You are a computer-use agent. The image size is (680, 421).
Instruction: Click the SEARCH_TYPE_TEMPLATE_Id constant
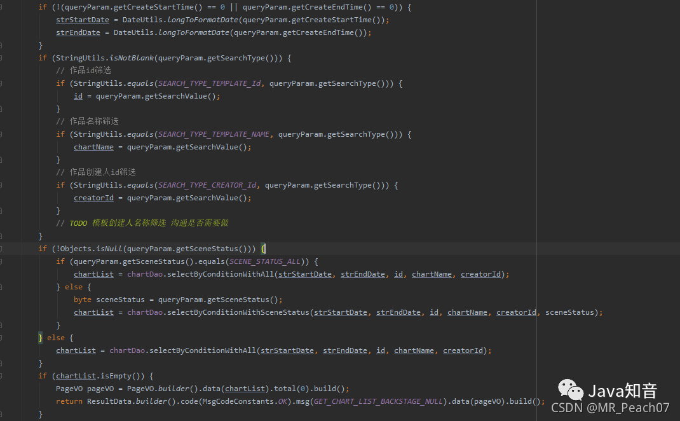[210, 83]
